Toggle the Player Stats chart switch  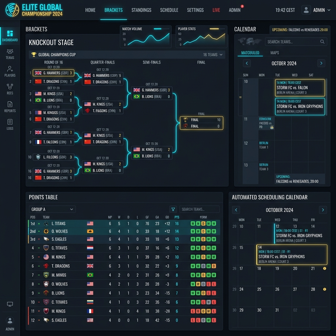[217, 29]
